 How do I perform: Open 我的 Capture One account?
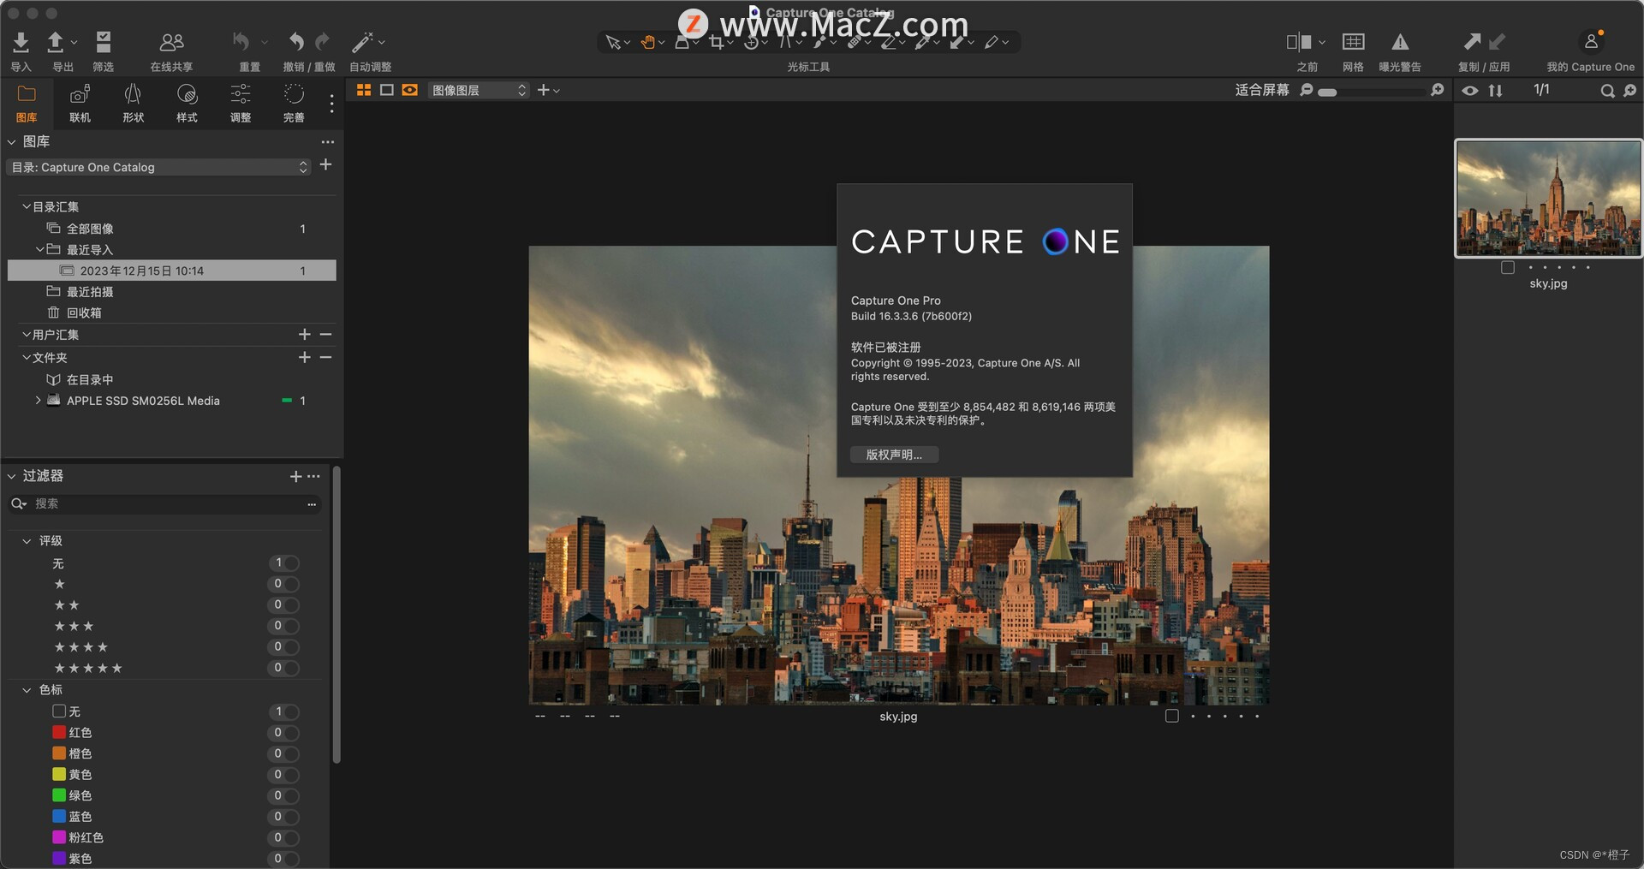(1591, 42)
